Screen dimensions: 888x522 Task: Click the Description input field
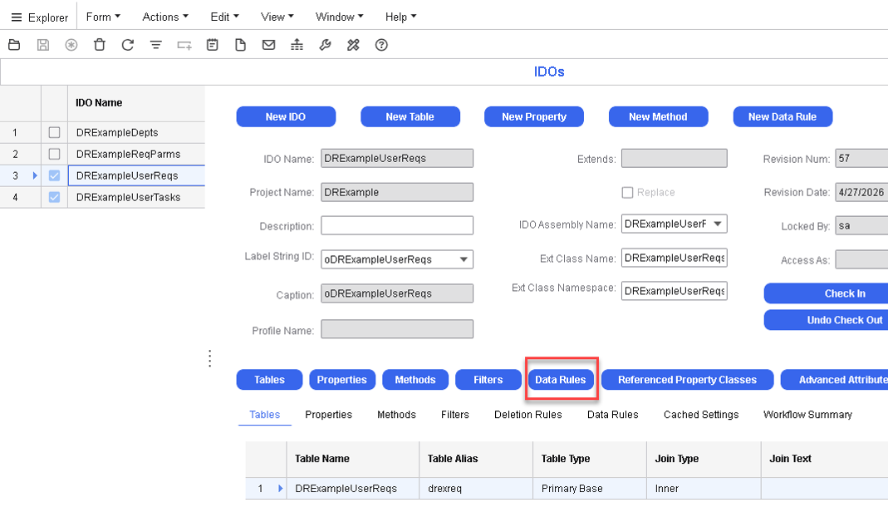[397, 225]
